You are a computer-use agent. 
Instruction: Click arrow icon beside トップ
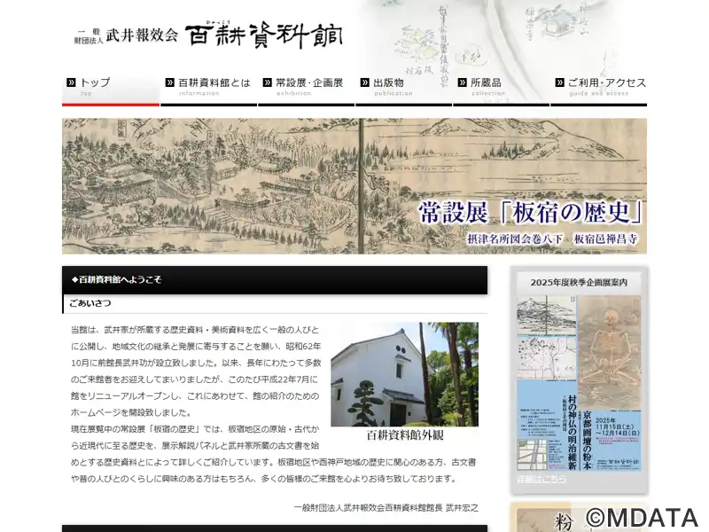pos(71,82)
